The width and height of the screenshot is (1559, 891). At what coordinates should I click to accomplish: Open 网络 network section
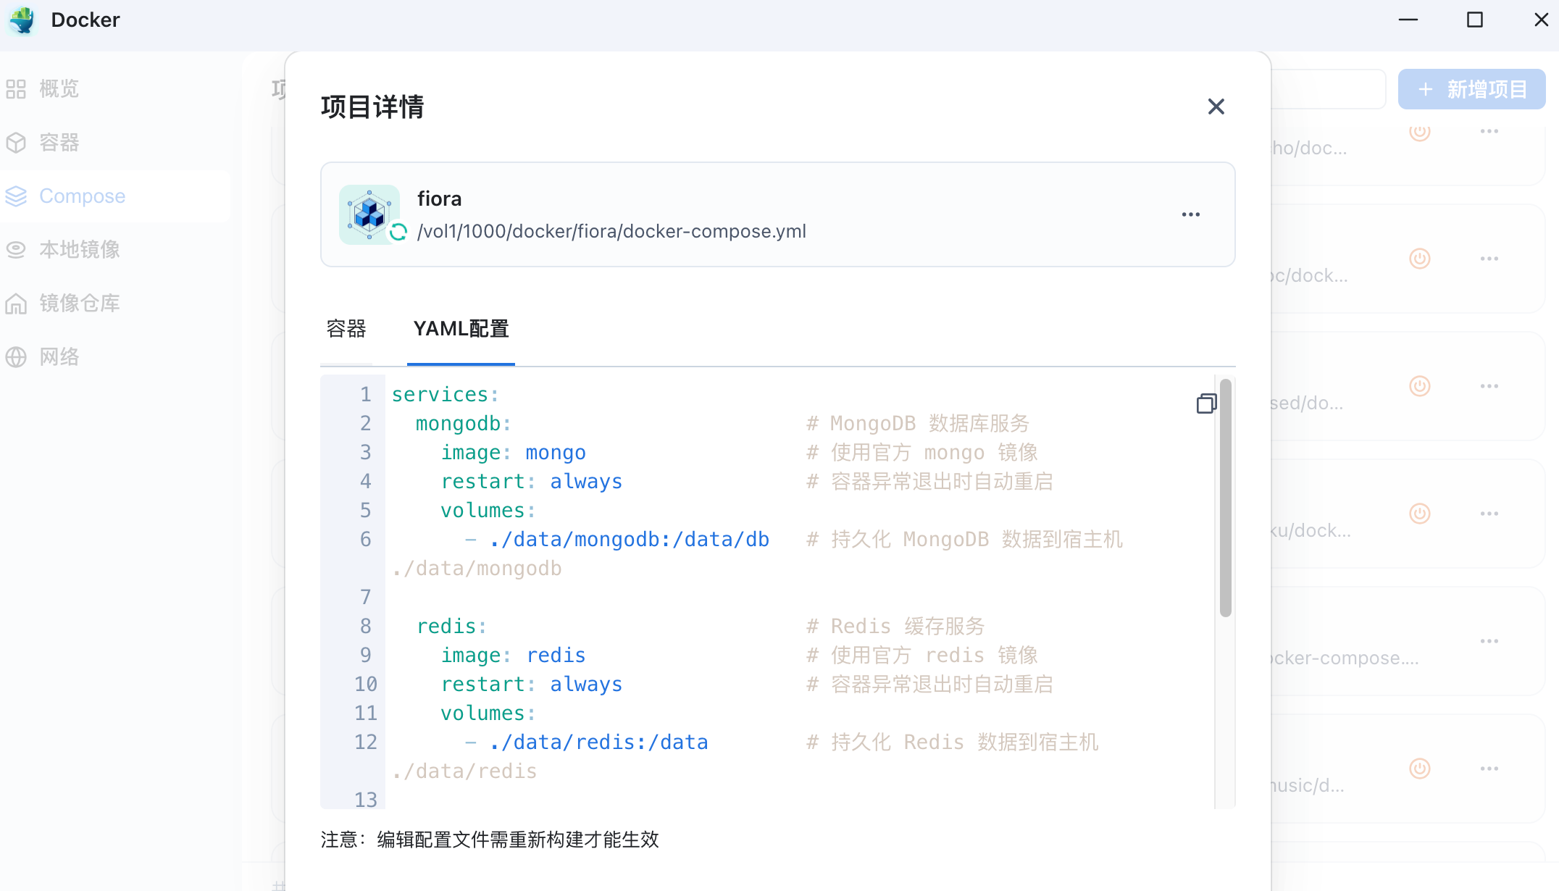tap(58, 357)
